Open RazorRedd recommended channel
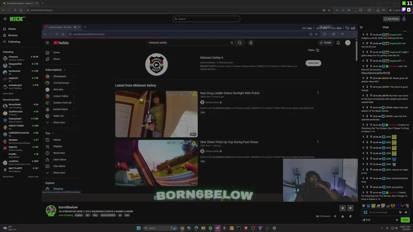Screen dimensions: 413x232 (20, 106)
